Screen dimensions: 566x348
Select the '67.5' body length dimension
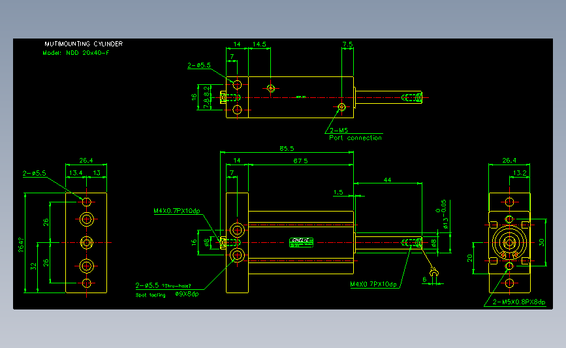point(300,161)
